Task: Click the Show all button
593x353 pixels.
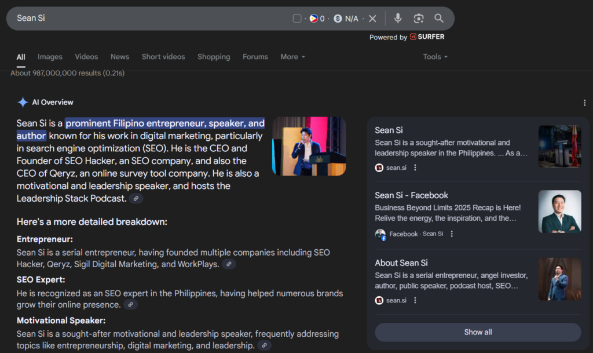Action: pos(478,332)
